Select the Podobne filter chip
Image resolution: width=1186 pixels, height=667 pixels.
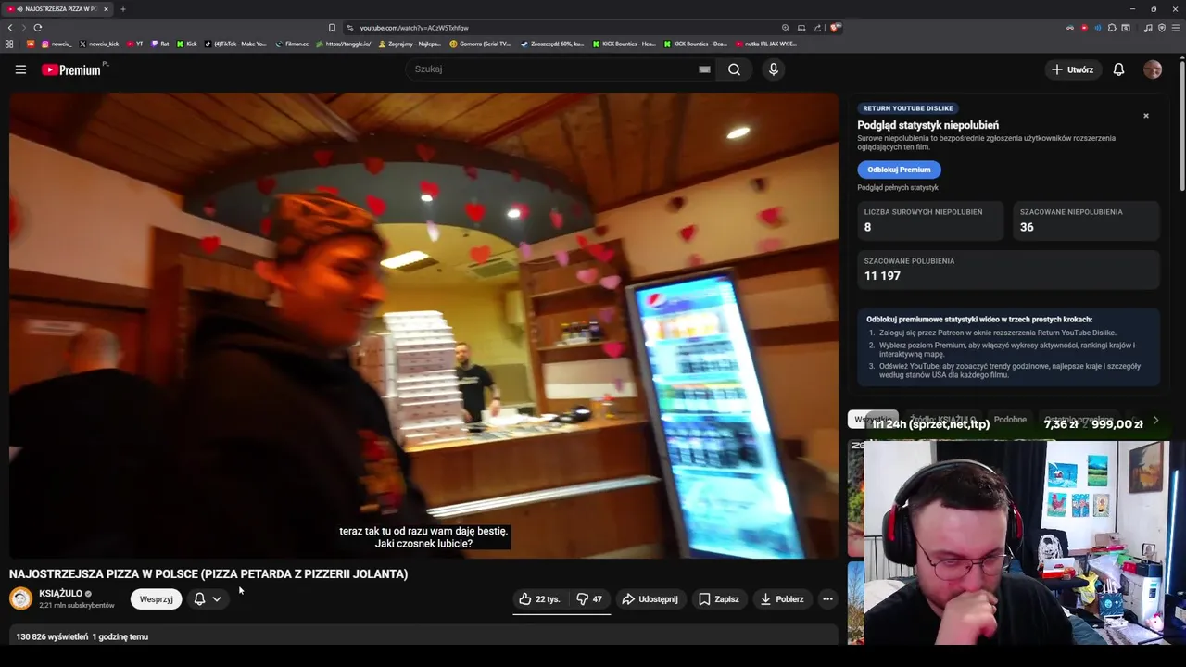click(1010, 420)
